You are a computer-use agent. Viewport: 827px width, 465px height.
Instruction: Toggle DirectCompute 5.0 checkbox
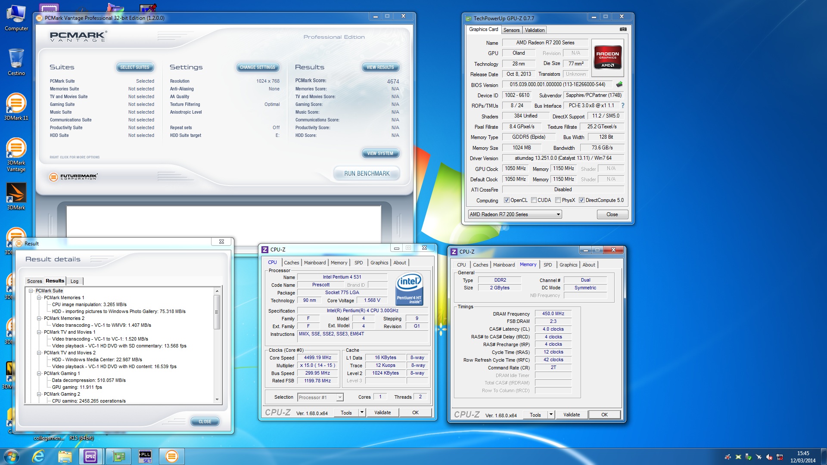[581, 200]
